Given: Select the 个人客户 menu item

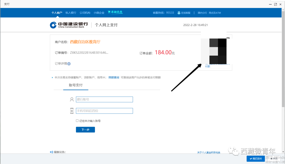Looking at the screenshot, I should (x=57, y=13).
